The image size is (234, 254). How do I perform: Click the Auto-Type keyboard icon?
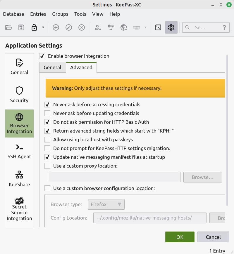coord(137,27)
